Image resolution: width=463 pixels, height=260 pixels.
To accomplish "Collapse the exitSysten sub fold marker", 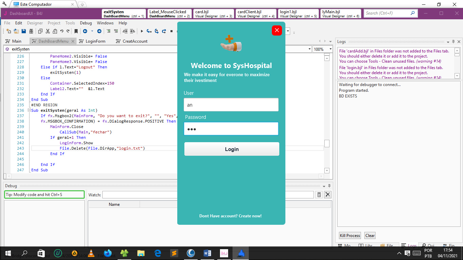I will (x=29, y=110).
